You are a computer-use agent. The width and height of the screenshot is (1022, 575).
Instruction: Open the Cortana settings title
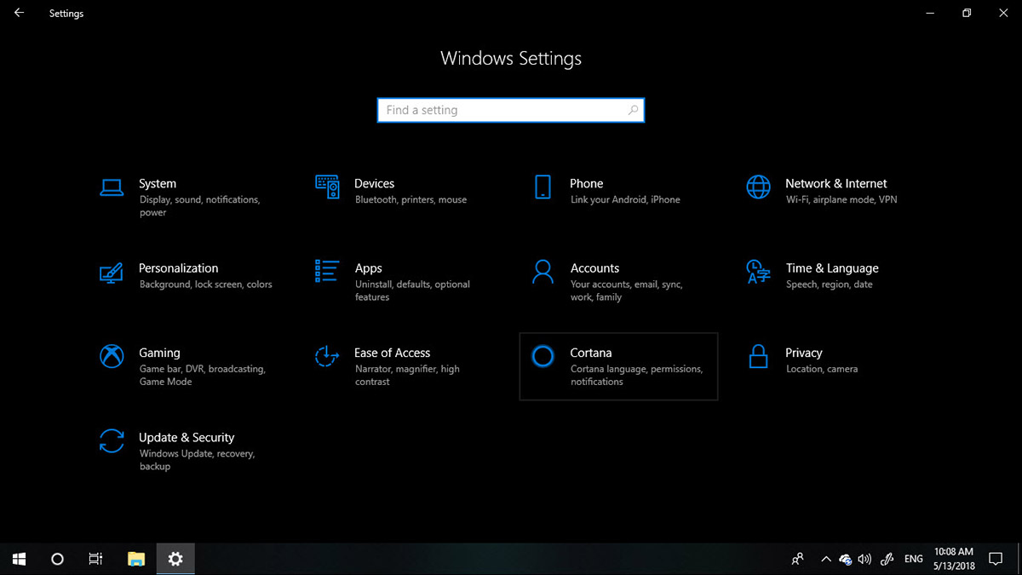click(x=591, y=353)
